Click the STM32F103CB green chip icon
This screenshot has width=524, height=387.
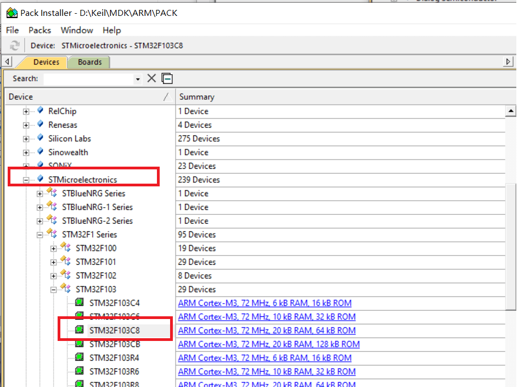80,344
